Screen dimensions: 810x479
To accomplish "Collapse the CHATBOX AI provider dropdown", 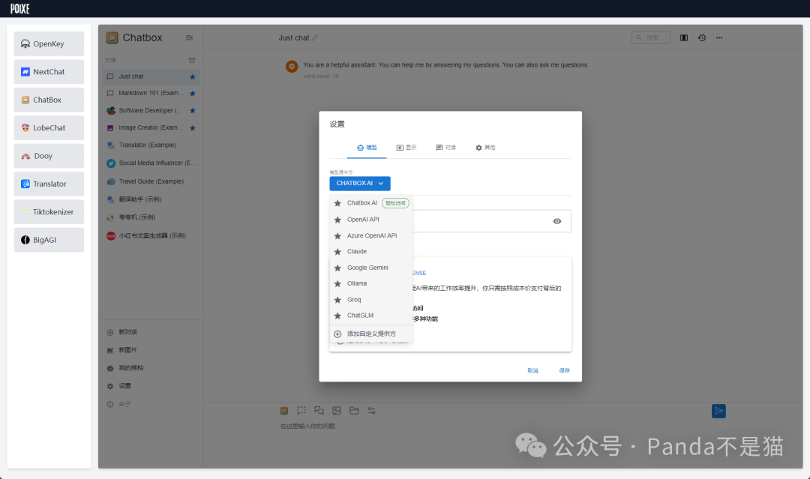I will [360, 183].
